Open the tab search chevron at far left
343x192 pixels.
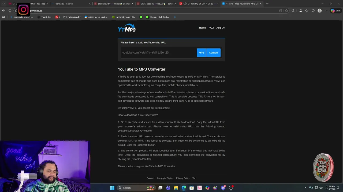point(3,4)
